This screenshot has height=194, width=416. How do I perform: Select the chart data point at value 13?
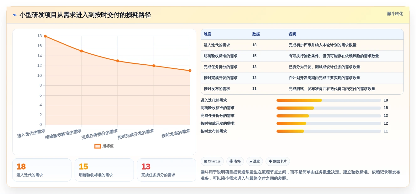tap(118, 61)
